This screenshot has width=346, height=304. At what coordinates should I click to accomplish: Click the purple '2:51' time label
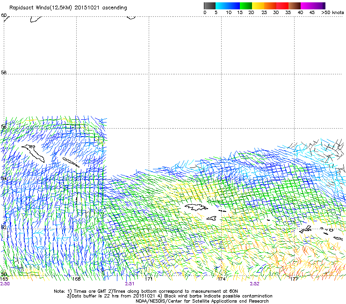click(130, 284)
